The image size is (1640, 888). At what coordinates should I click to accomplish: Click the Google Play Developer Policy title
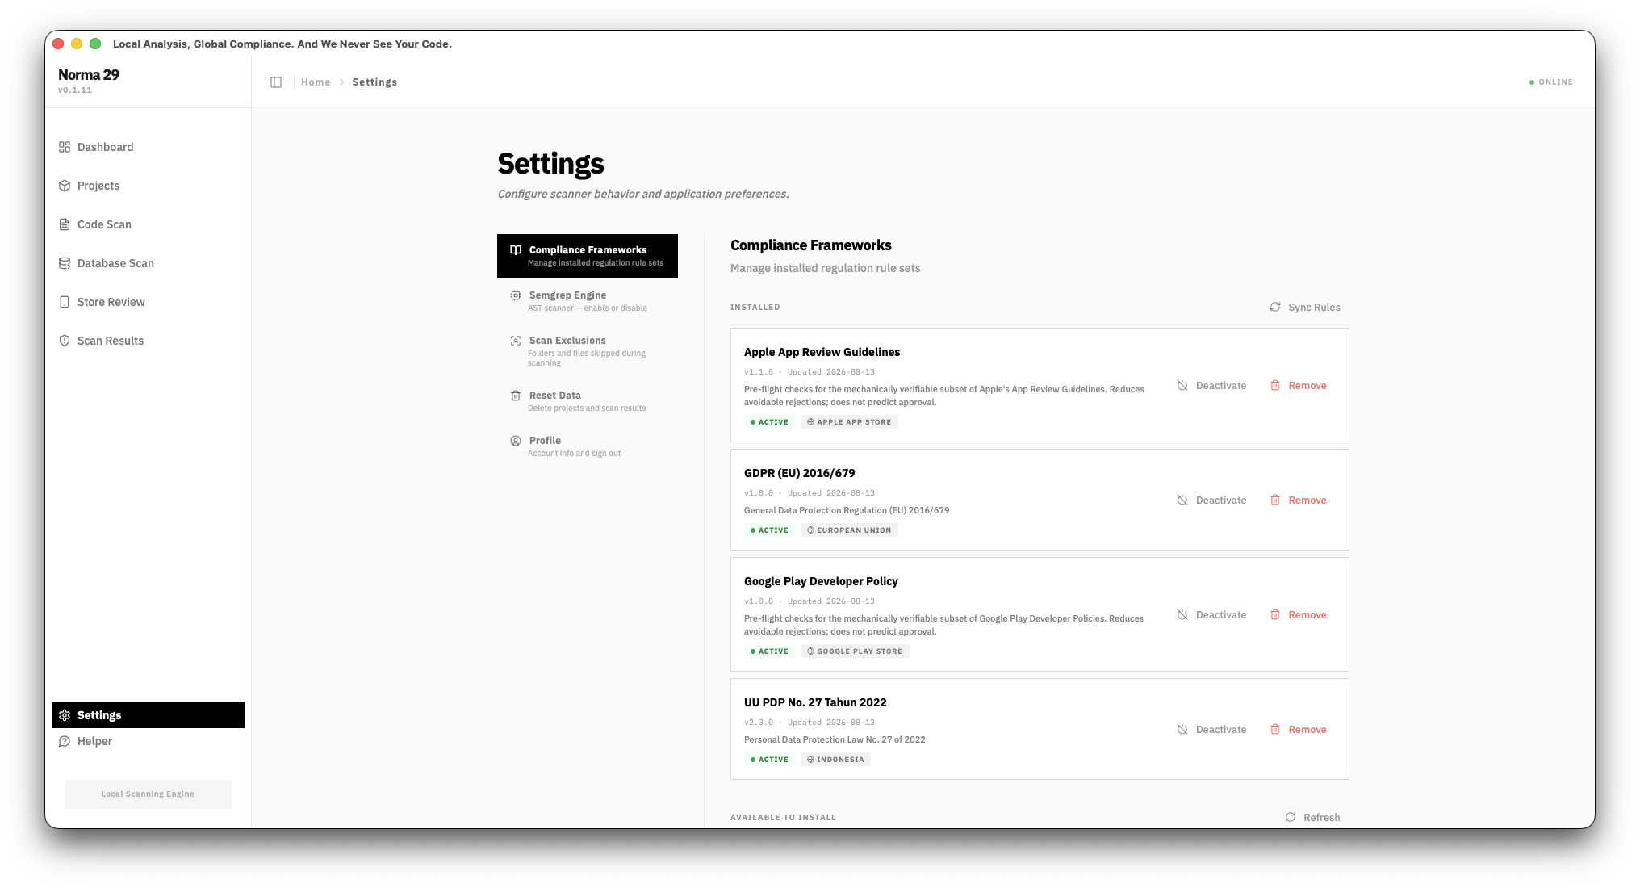(821, 581)
